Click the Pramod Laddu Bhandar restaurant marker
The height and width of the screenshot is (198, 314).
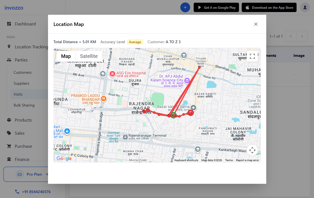point(103,99)
